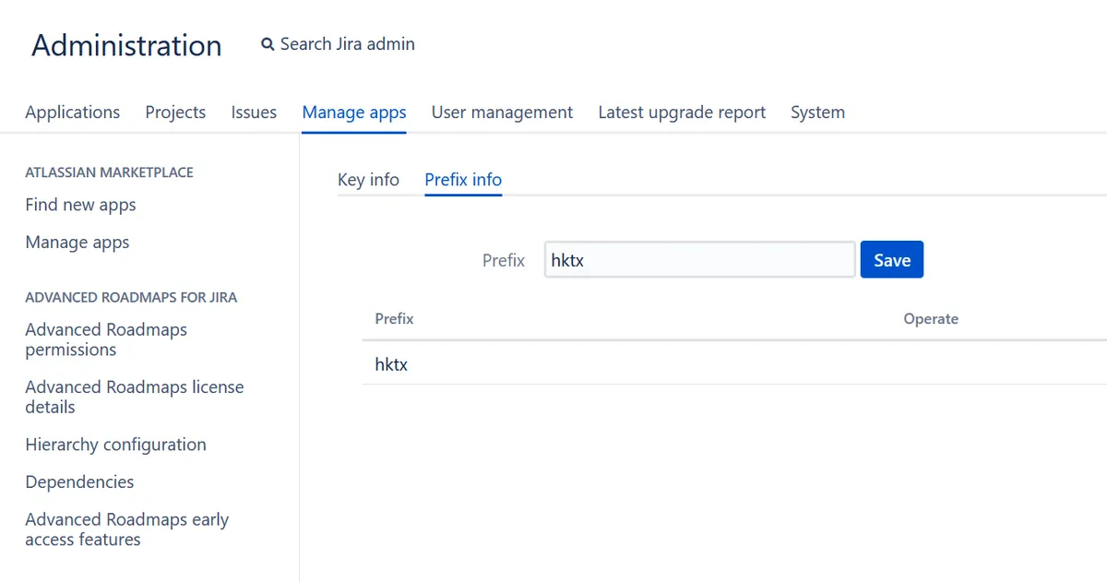Open the Applications tab
This screenshot has width=1107, height=582.
pyautogui.click(x=73, y=113)
